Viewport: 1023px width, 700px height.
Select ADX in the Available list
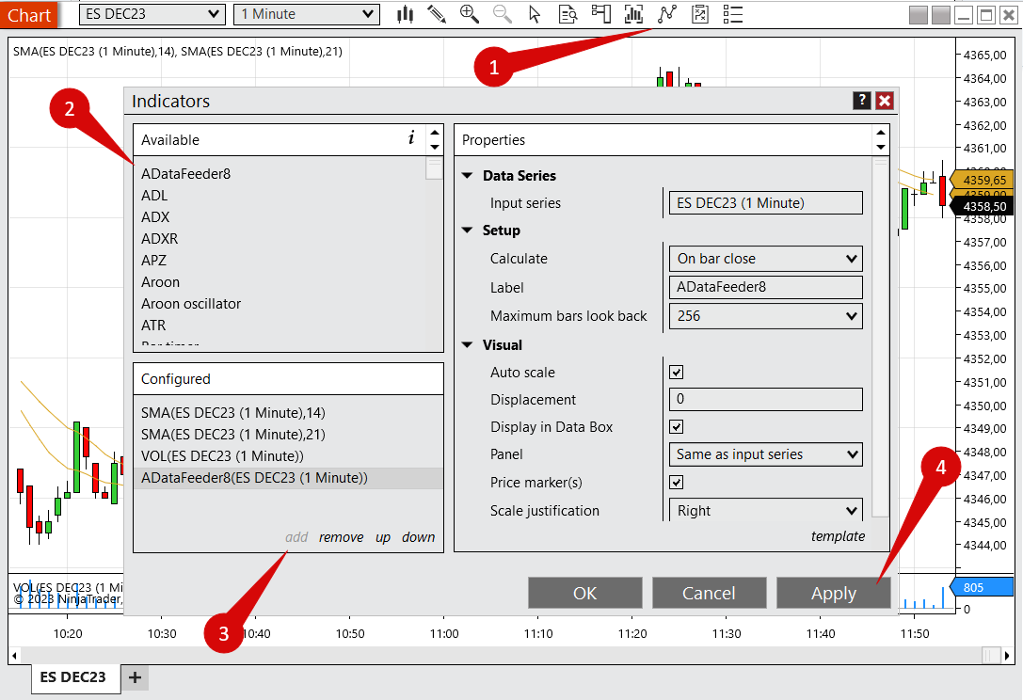click(155, 217)
